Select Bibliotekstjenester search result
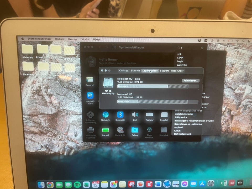Screen dimensions: 252x189 tap(184, 114)
